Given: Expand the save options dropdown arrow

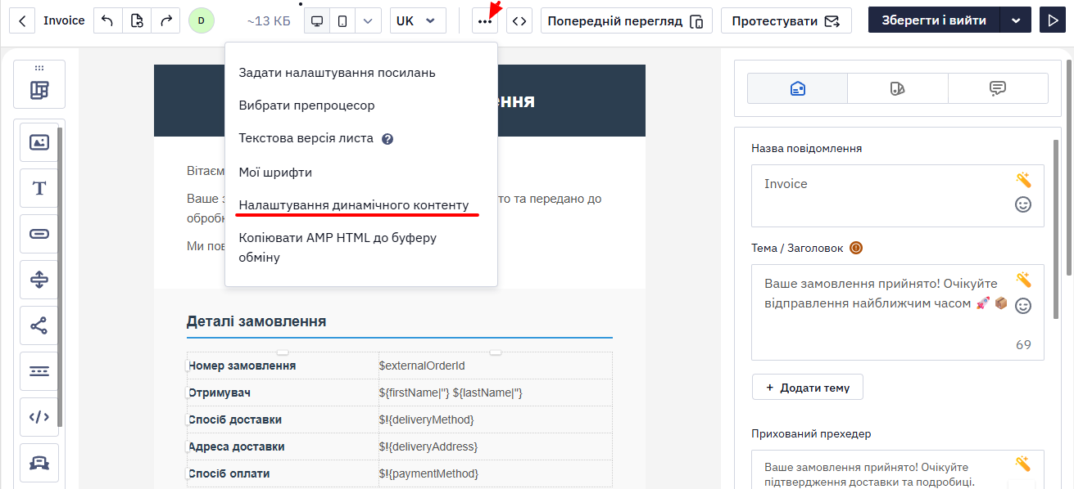Looking at the screenshot, I should [1016, 20].
